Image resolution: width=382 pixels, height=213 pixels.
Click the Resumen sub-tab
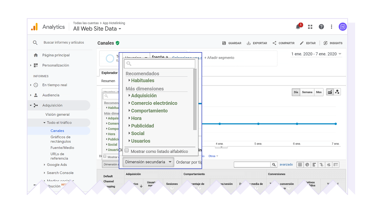click(108, 81)
